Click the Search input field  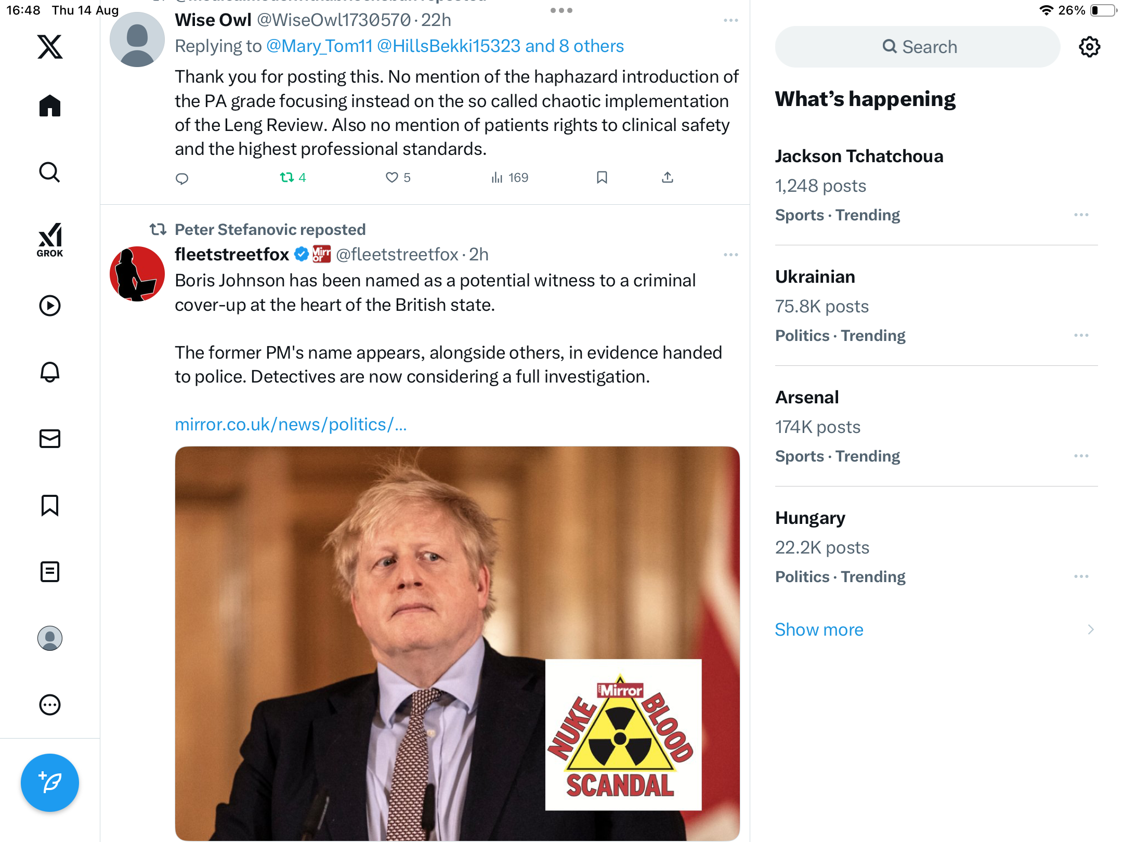(x=918, y=47)
